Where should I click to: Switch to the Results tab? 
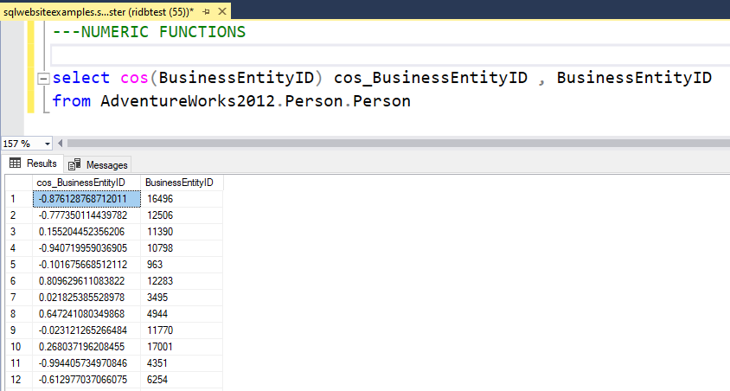tap(33, 163)
